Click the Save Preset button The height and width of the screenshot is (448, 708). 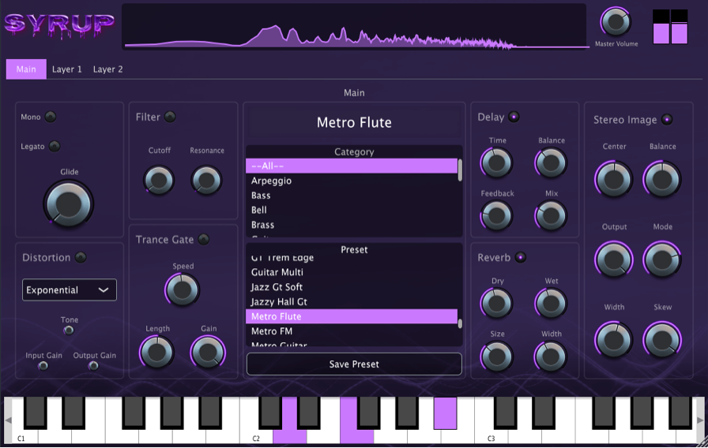pyautogui.click(x=354, y=364)
